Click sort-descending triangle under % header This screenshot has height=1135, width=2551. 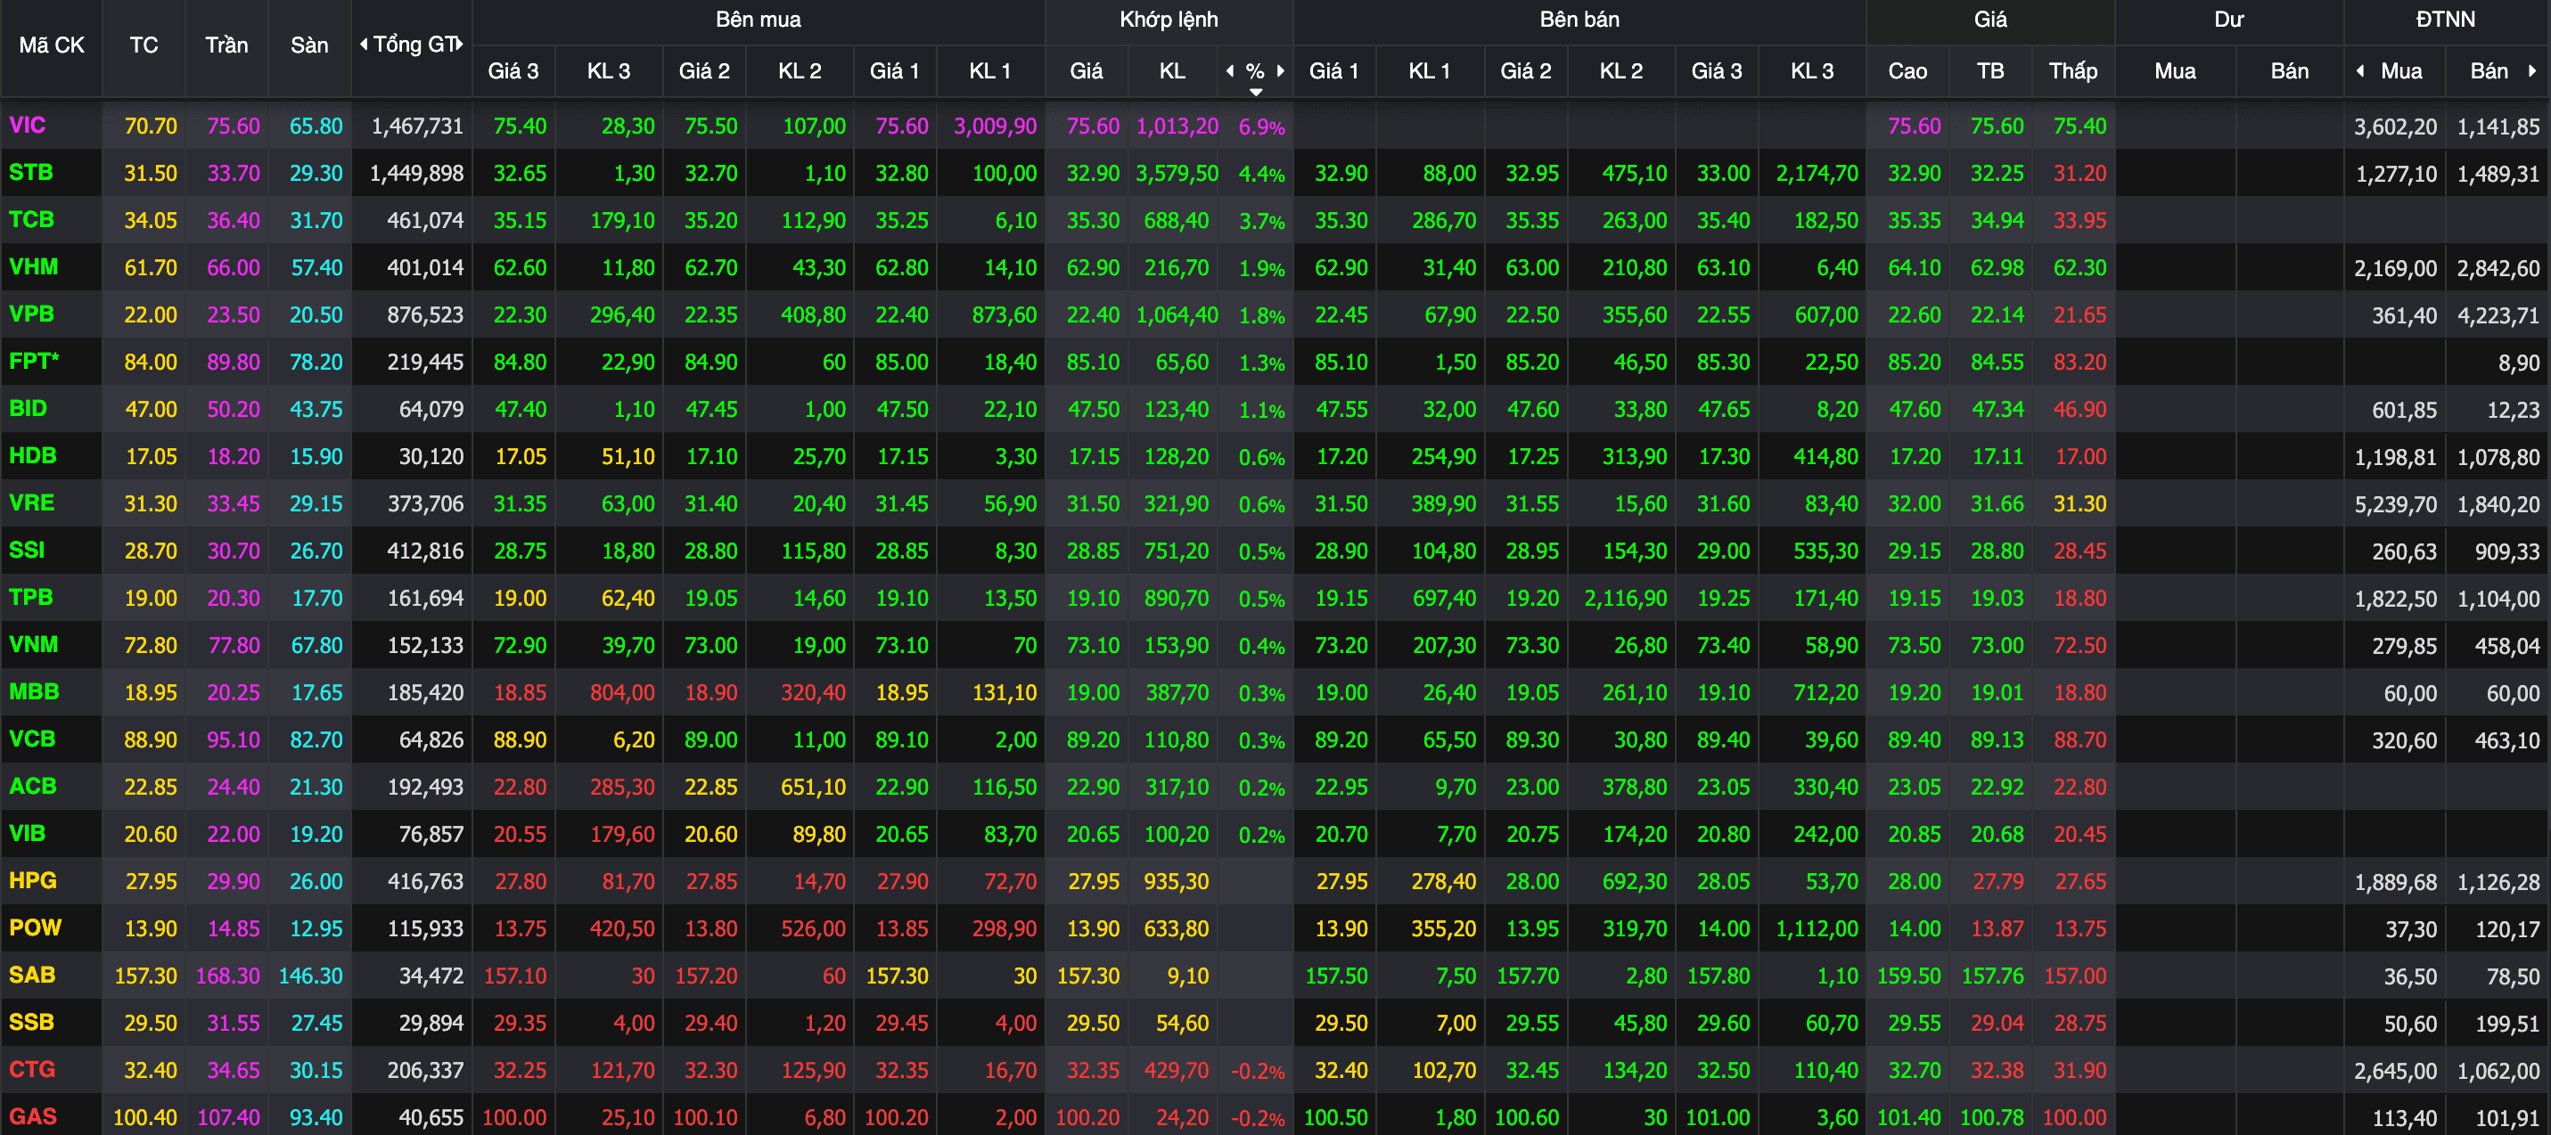point(1256,92)
